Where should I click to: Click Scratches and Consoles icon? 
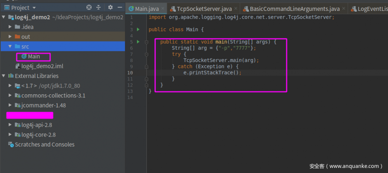(11, 145)
